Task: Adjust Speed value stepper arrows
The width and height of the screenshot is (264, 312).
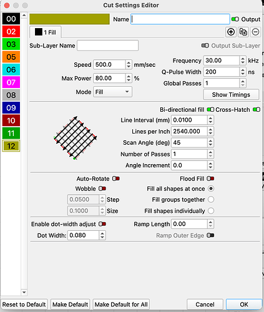Action: point(129,64)
